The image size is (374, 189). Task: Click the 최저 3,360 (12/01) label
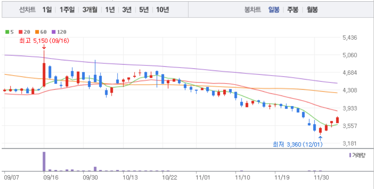click(298, 144)
